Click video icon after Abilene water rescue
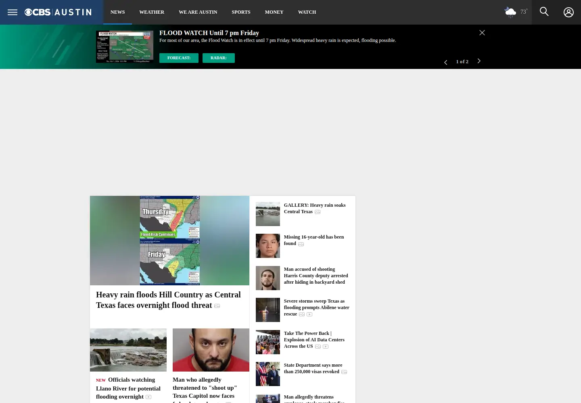Viewport: 581px width, 403px height. [309, 314]
